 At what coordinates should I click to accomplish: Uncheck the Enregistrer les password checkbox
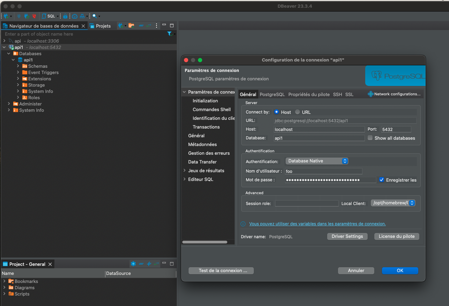pos(382,180)
